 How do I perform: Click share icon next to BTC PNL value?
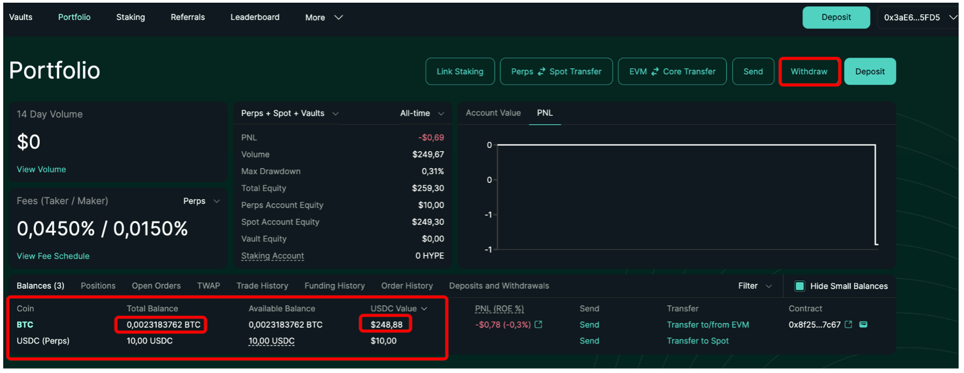click(x=538, y=325)
